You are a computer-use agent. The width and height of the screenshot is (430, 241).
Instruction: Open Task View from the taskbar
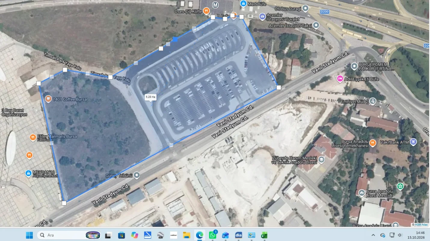point(108,235)
